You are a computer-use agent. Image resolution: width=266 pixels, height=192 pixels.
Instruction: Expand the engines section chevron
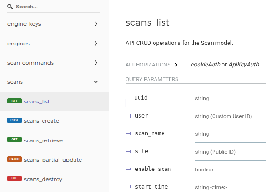pyautogui.click(x=96, y=44)
